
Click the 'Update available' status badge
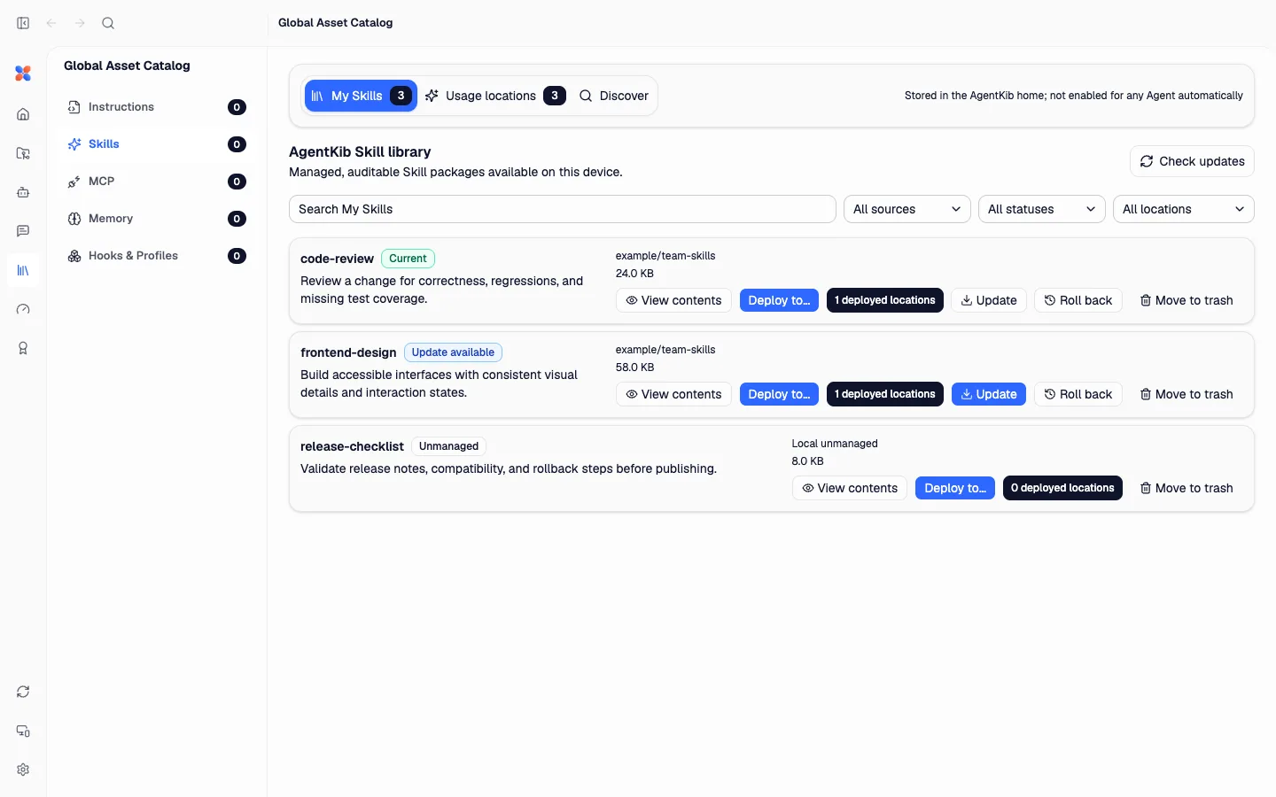[x=453, y=352]
